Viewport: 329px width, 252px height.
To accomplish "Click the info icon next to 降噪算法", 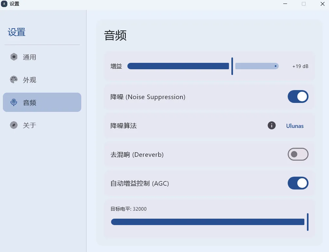I will click(x=271, y=126).
